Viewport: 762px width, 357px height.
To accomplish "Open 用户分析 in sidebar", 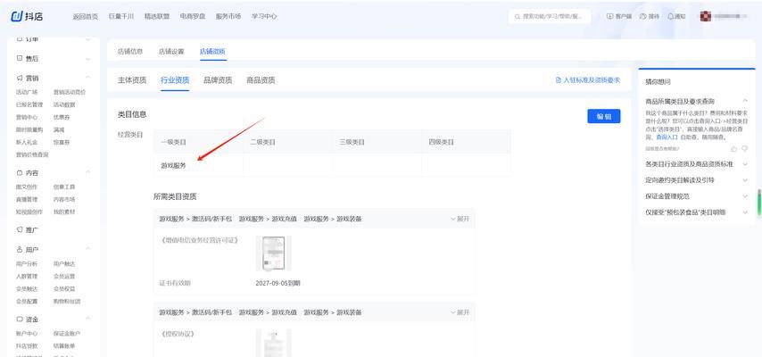I will pyautogui.click(x=27, y=263).
